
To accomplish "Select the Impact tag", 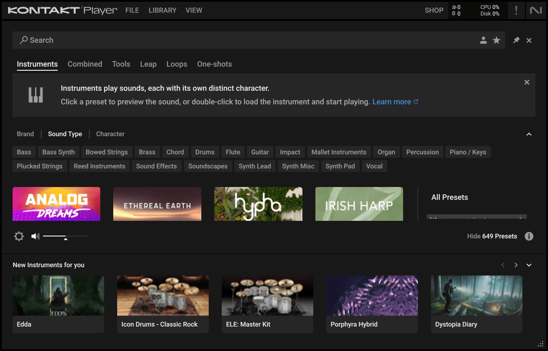I will [x=290, y=152].
